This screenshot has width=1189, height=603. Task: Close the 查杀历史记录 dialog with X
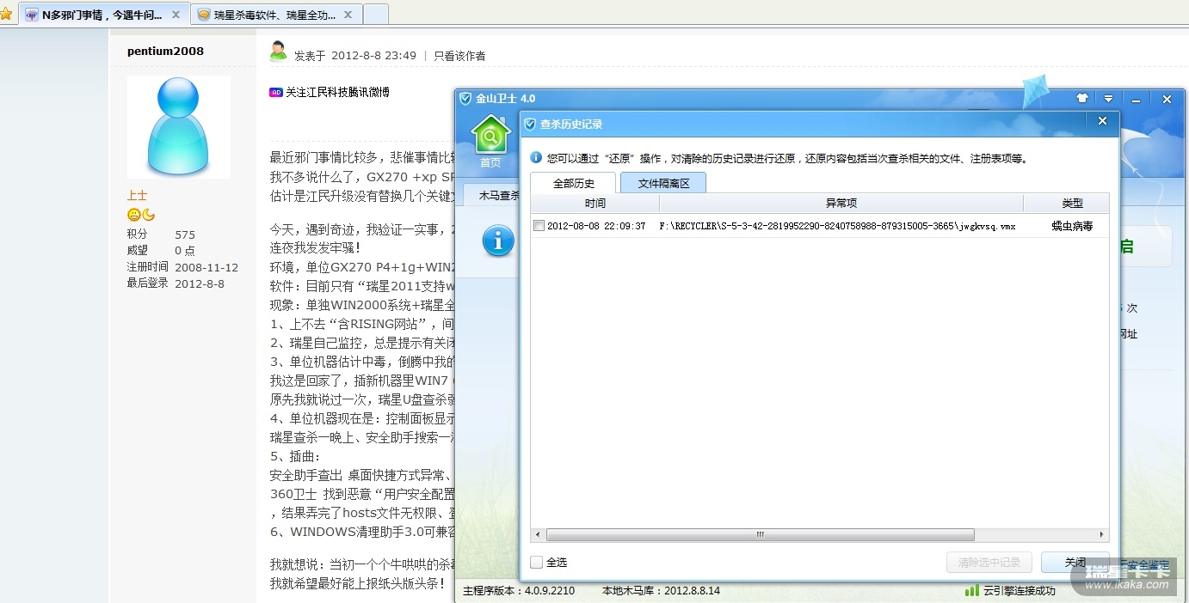(1102, 122)
